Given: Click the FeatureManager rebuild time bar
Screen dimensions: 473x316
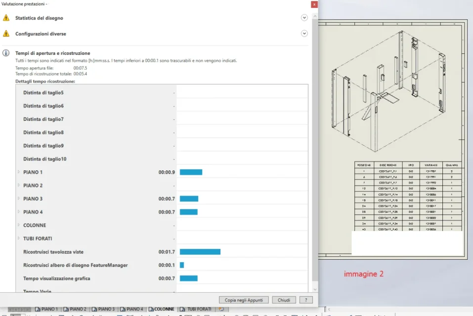Looking at the screenshot, I should tap(182, 265).
